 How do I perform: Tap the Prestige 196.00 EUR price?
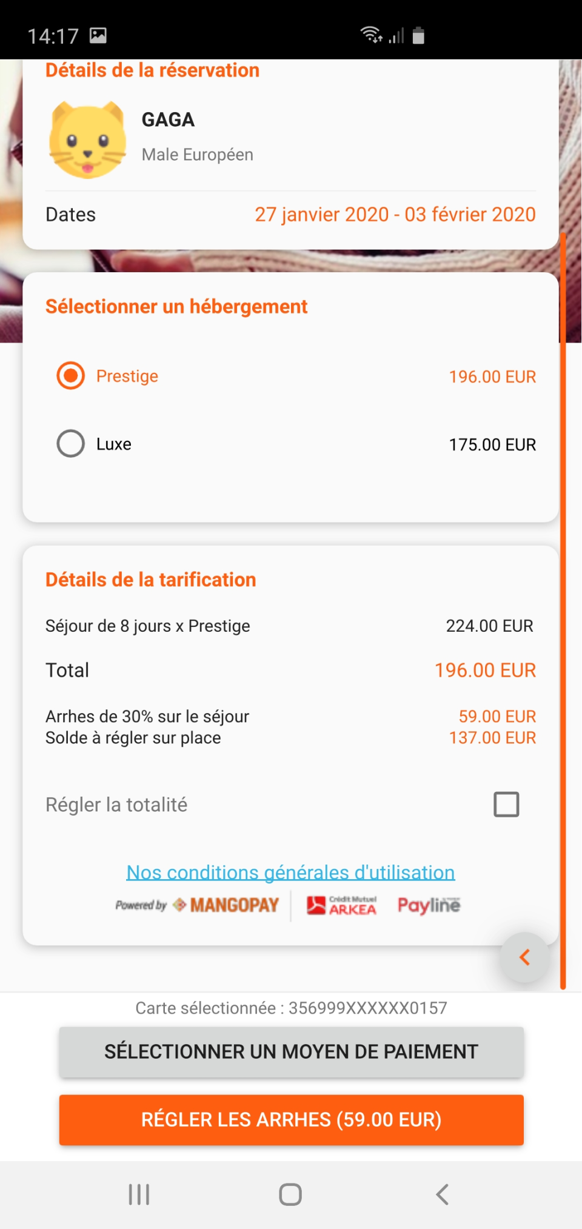tap(492, 377)
